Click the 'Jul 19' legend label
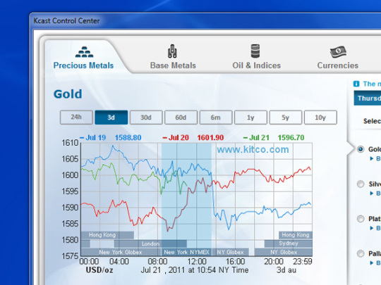Image resolution: width=381 pixels, height=285 pixels. [x=95, y=138]
